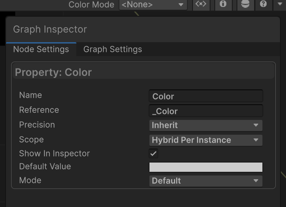Toggle the Graph Inspector info icon
Viewport: 286px width, 207px height.
pos(223,5)
